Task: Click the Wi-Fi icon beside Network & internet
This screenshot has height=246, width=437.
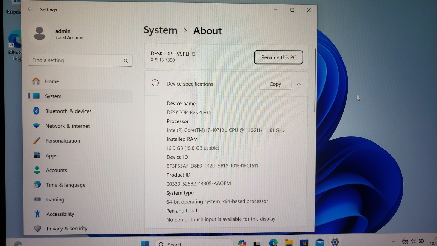Action: pyautogui.click(x=36, y=126)
